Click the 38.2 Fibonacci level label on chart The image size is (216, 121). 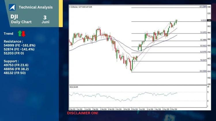click(x=203, y=40)
